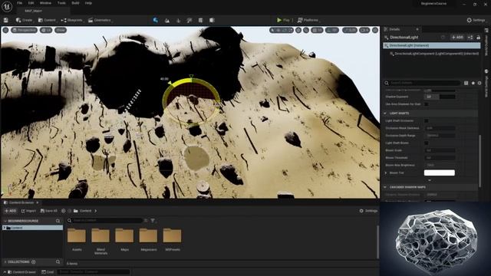This screenshot has width=491, height=276.
Task: Collapse the Cascaded Shadow Maps section
Action: [385, 187]
